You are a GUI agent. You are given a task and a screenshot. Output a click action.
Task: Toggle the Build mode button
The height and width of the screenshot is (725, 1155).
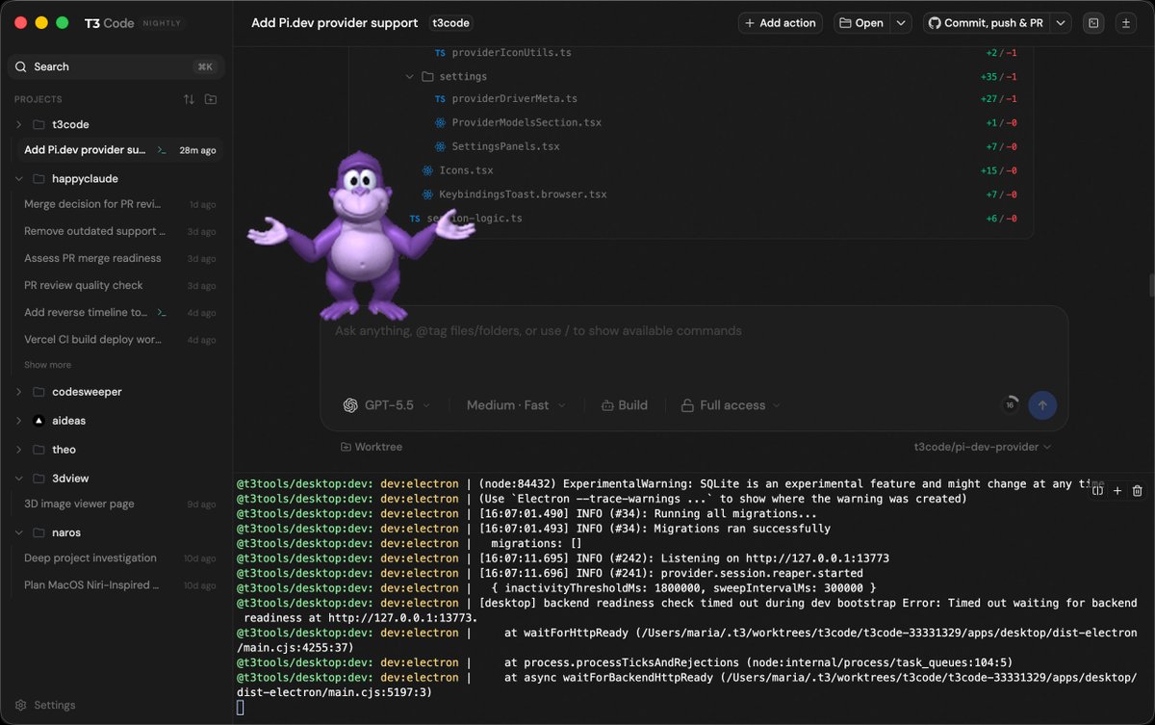point(625,405)
